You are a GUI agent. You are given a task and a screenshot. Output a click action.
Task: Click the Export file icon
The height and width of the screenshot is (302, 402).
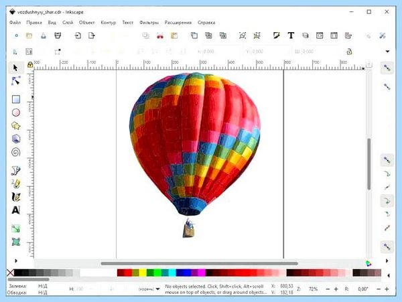pos(92,35)
